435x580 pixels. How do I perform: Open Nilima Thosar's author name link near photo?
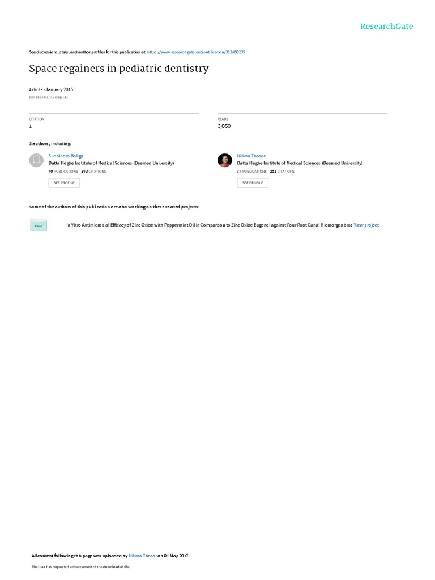251,156
